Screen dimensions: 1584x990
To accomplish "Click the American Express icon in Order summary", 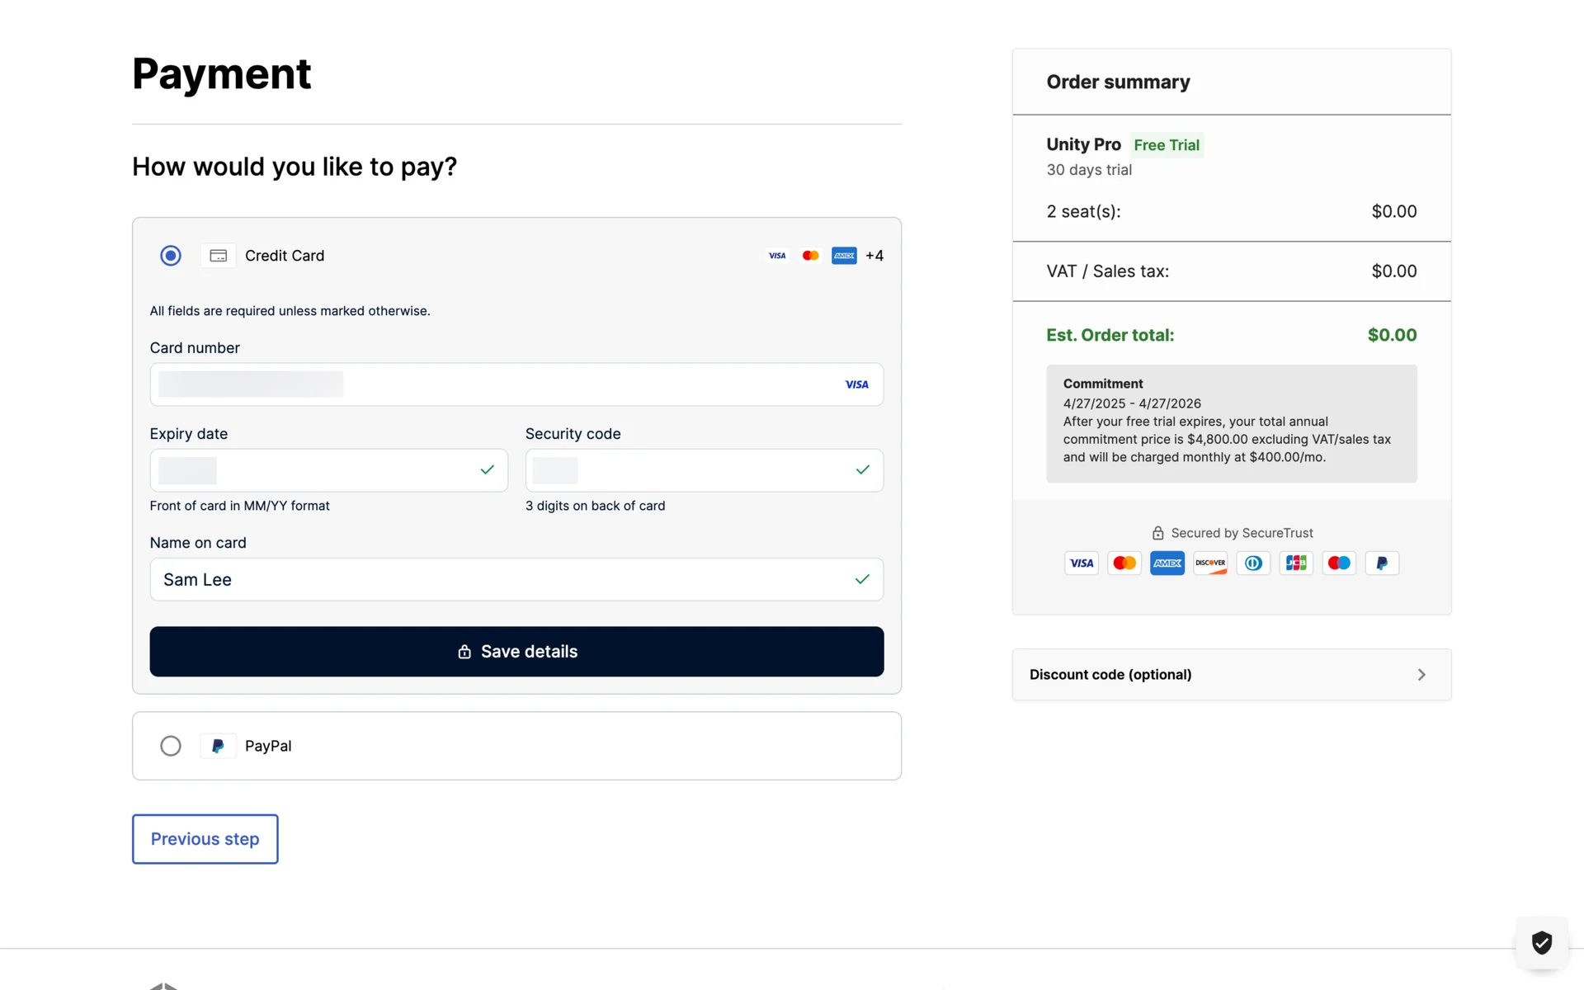I will tap(1167, 563).
